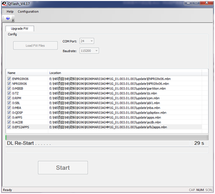215x194 pixels.
Task: Close the QFlash window
Action: (207, 3)
